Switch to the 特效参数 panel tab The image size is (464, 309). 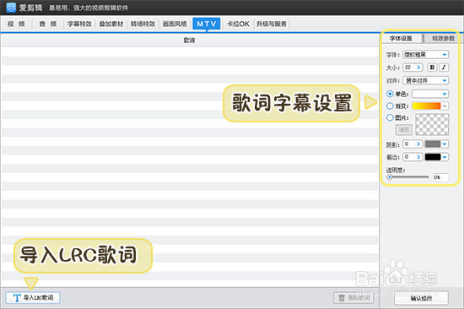pos(443,38)
